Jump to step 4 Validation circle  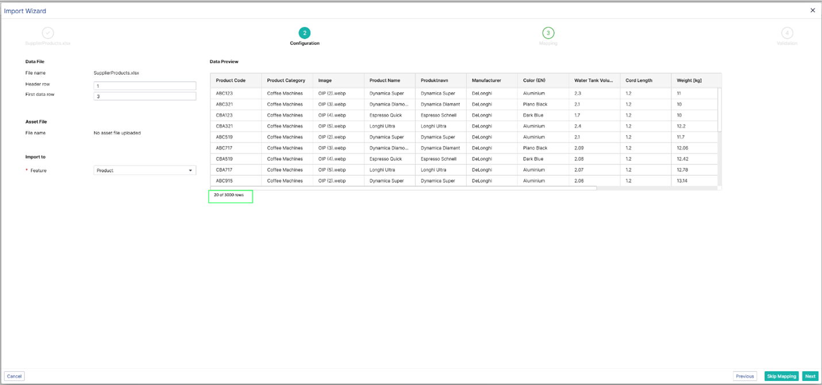(787, 33)
